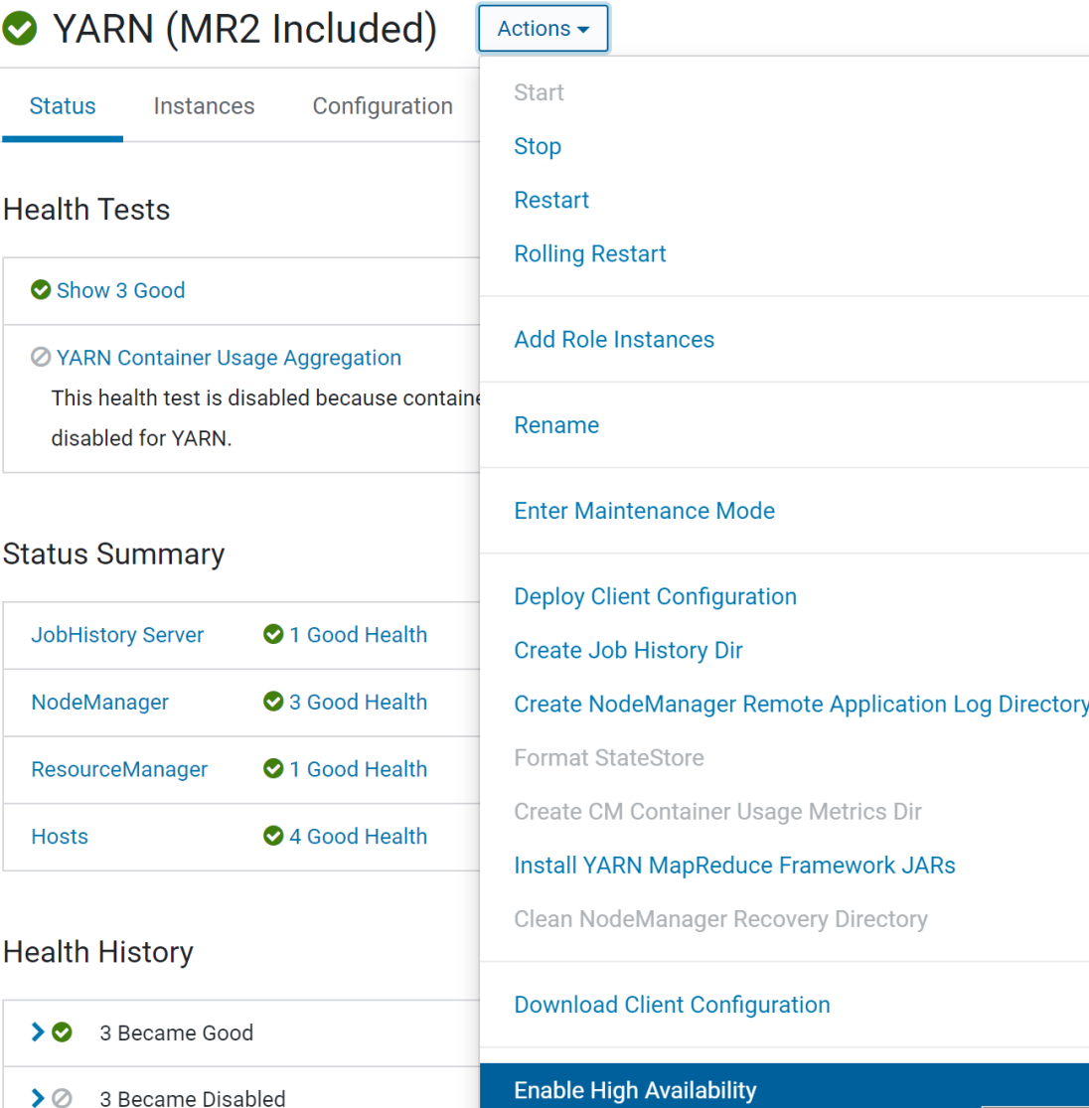Click the good health checkmark beside Show 3 Good
This screenshot has height=1108, width=1089.
click(x=40, y=289)
